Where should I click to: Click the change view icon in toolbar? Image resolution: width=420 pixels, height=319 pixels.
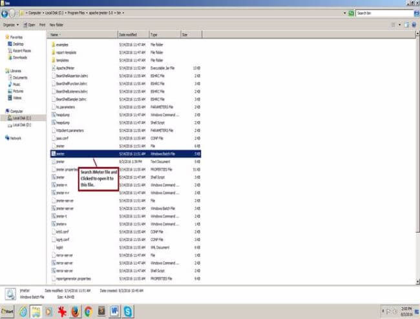pos(394,25)
